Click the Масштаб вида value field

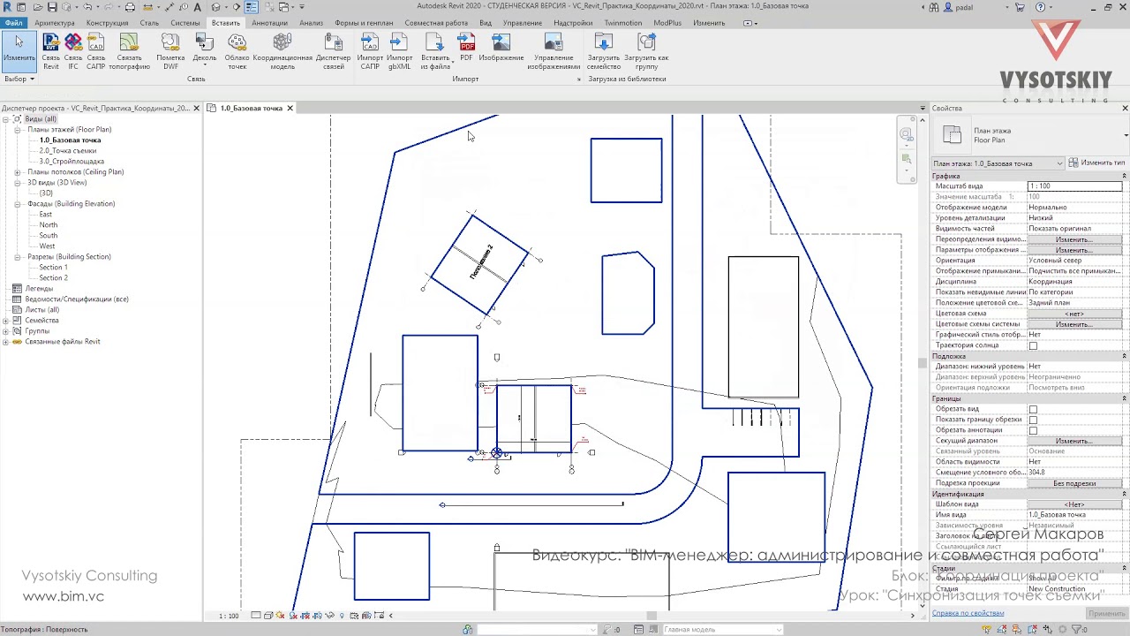coord(1074,186)
